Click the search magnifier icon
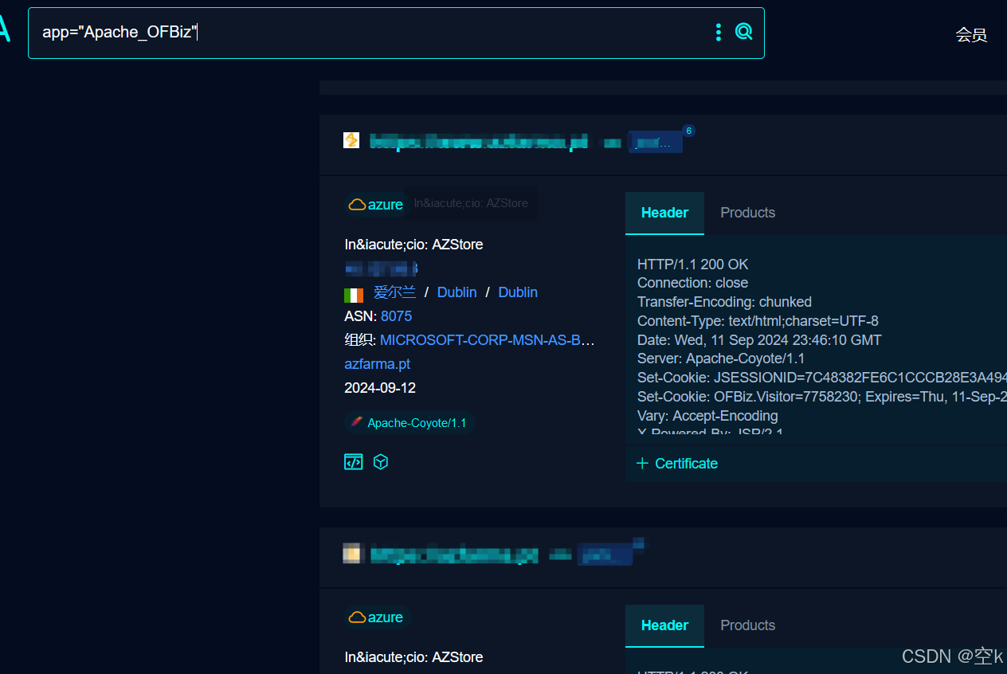Screen dimensions: 1007x674 (x=743, y=32)
